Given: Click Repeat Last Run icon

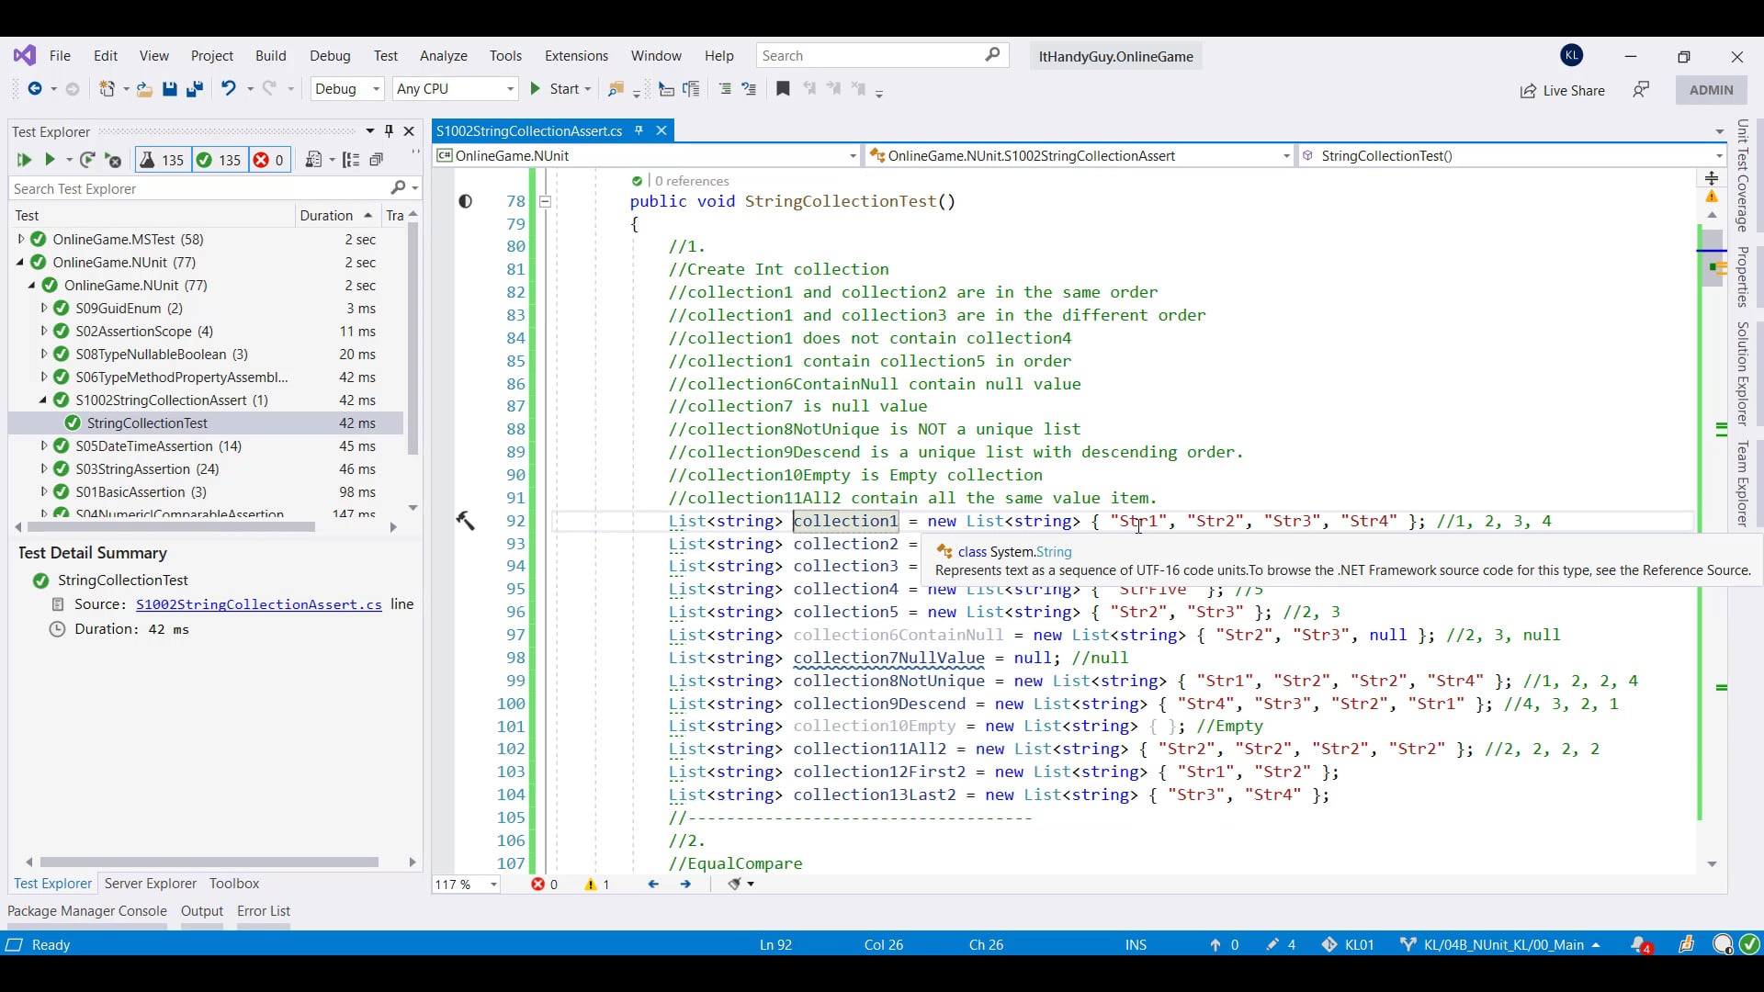Looking at the screenshot, I should click(x=87, y=160).
